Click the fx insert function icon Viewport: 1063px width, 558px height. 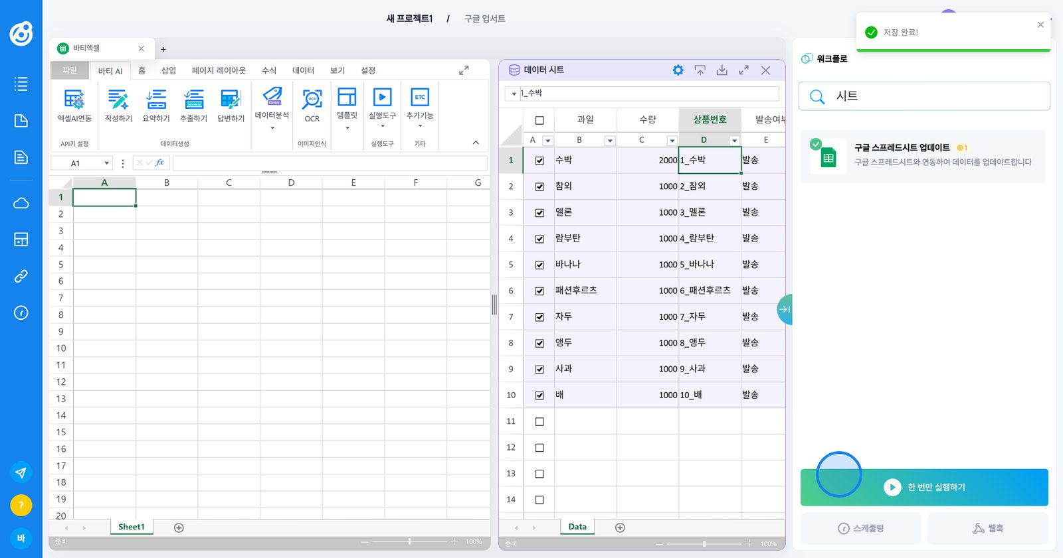[x=159, y=163]
